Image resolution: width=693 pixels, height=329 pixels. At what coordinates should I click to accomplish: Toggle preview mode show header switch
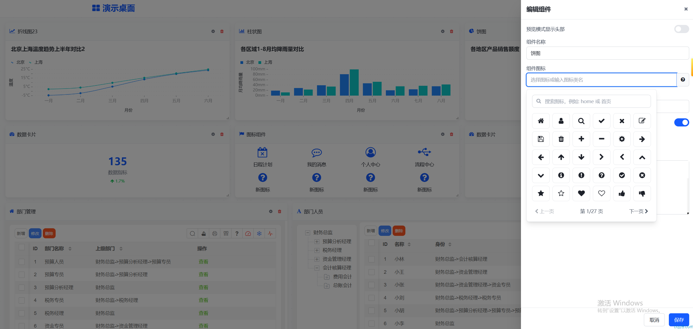[681, 29]
